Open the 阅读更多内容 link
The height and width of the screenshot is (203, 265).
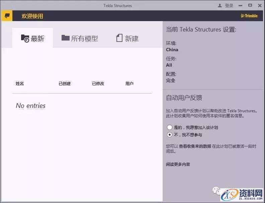(x=178, y=164)
